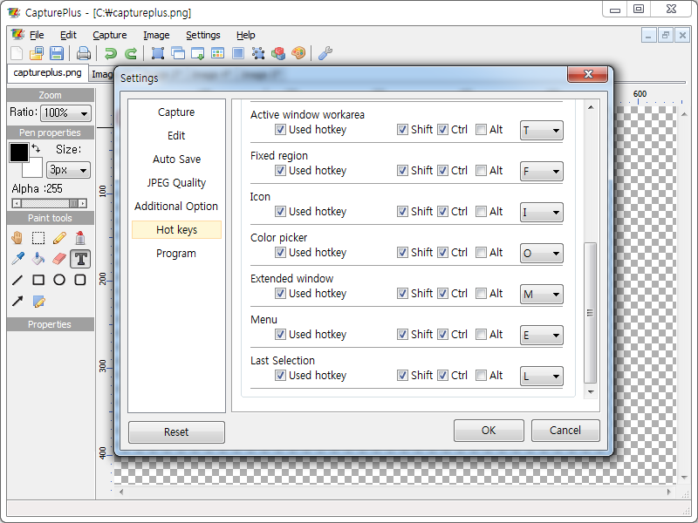Toggle Ctrl checkbox for Icon hotkey

coord(442,211)
